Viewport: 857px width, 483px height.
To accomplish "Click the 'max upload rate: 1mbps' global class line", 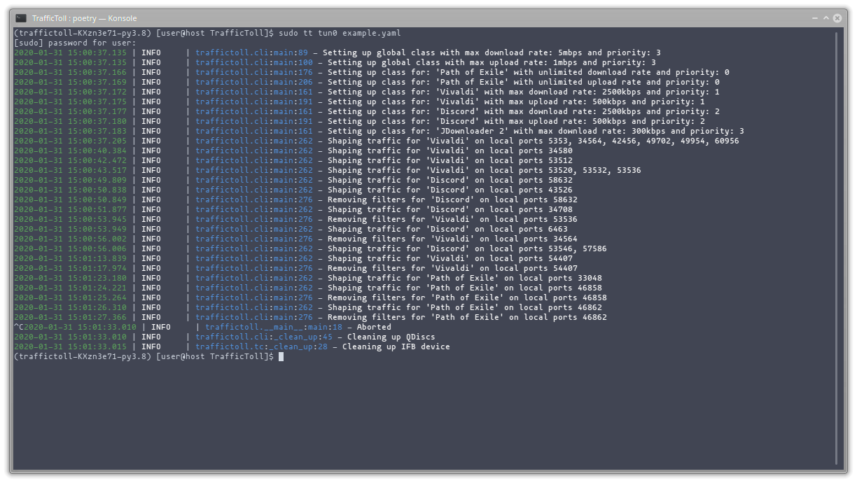I will 335,62.
